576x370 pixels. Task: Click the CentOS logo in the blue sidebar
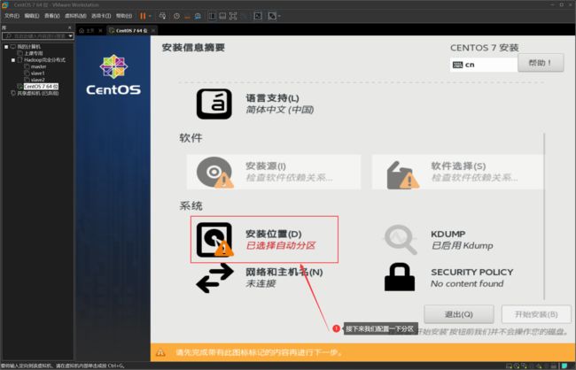coord(113,75)
